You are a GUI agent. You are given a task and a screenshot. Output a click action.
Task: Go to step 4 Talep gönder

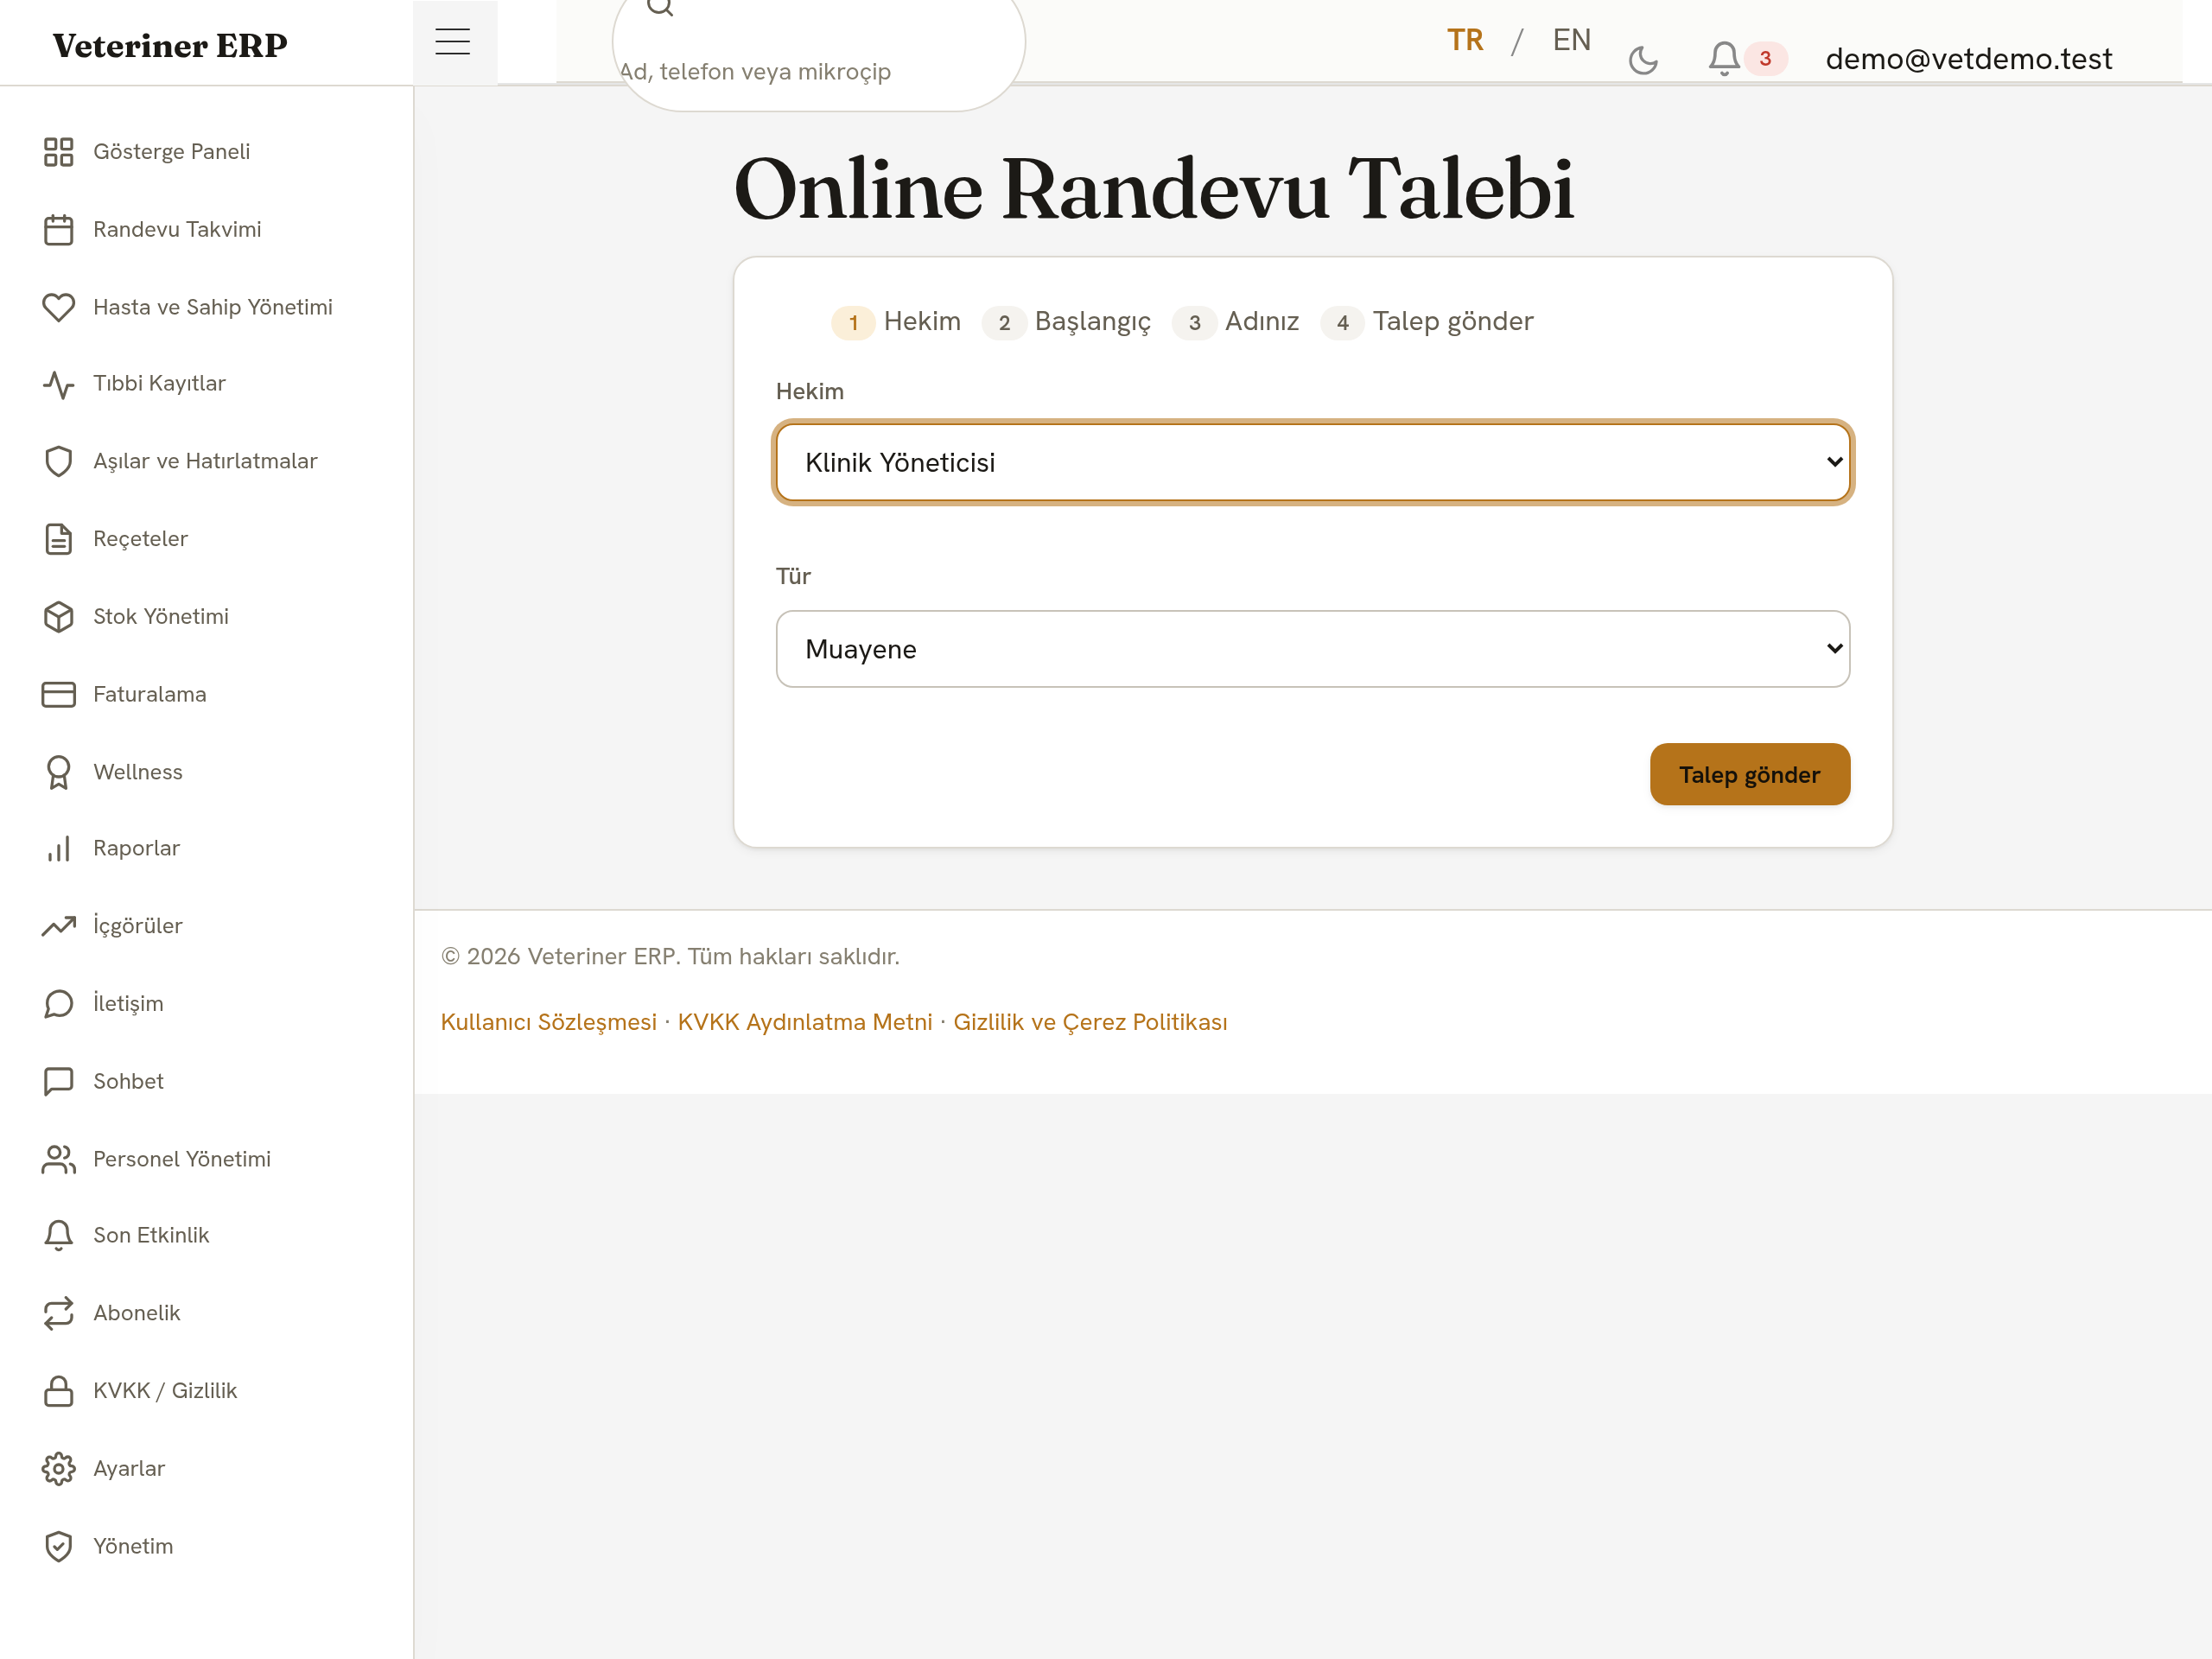click(x=1427, y=322)
